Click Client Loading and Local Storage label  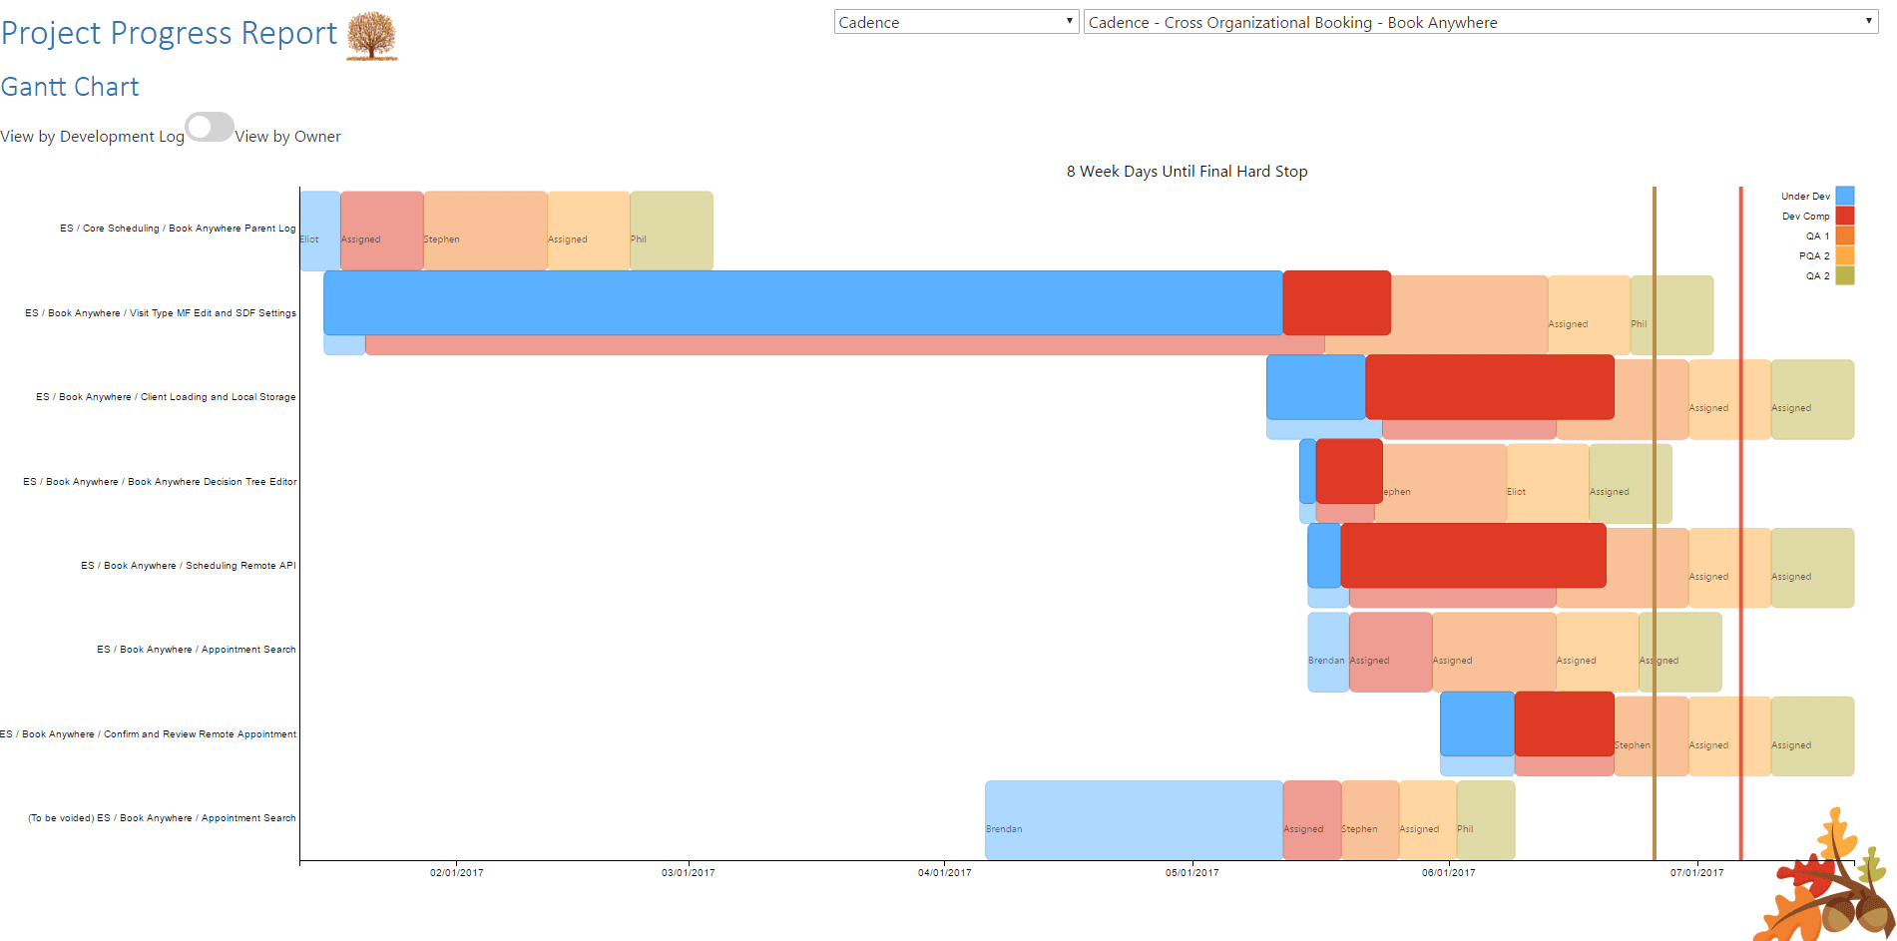point(166,397)
